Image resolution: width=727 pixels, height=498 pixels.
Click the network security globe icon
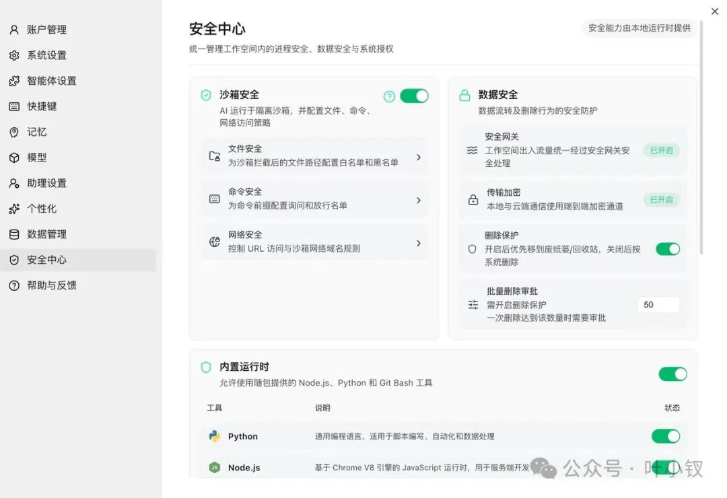click(x=214, y=242)
